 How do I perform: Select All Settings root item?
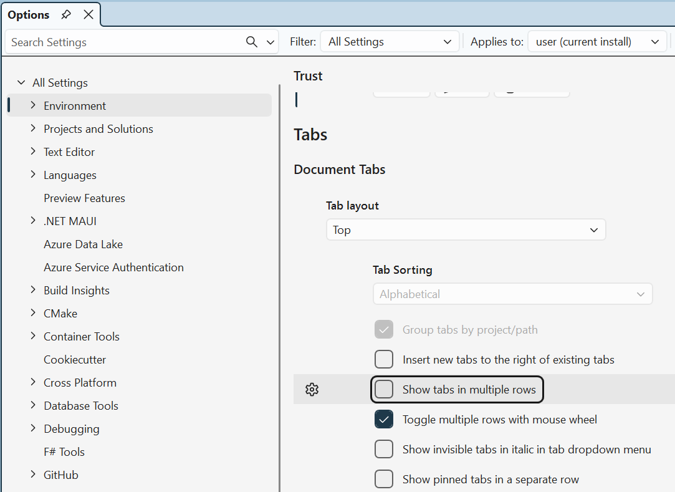pos(60,83)
